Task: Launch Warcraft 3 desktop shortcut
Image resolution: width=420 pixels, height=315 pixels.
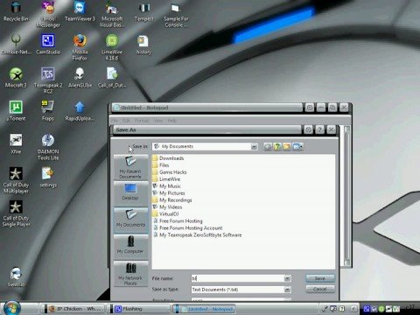Action: (16, 78)
